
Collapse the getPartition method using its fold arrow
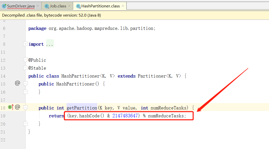point(25,108)
